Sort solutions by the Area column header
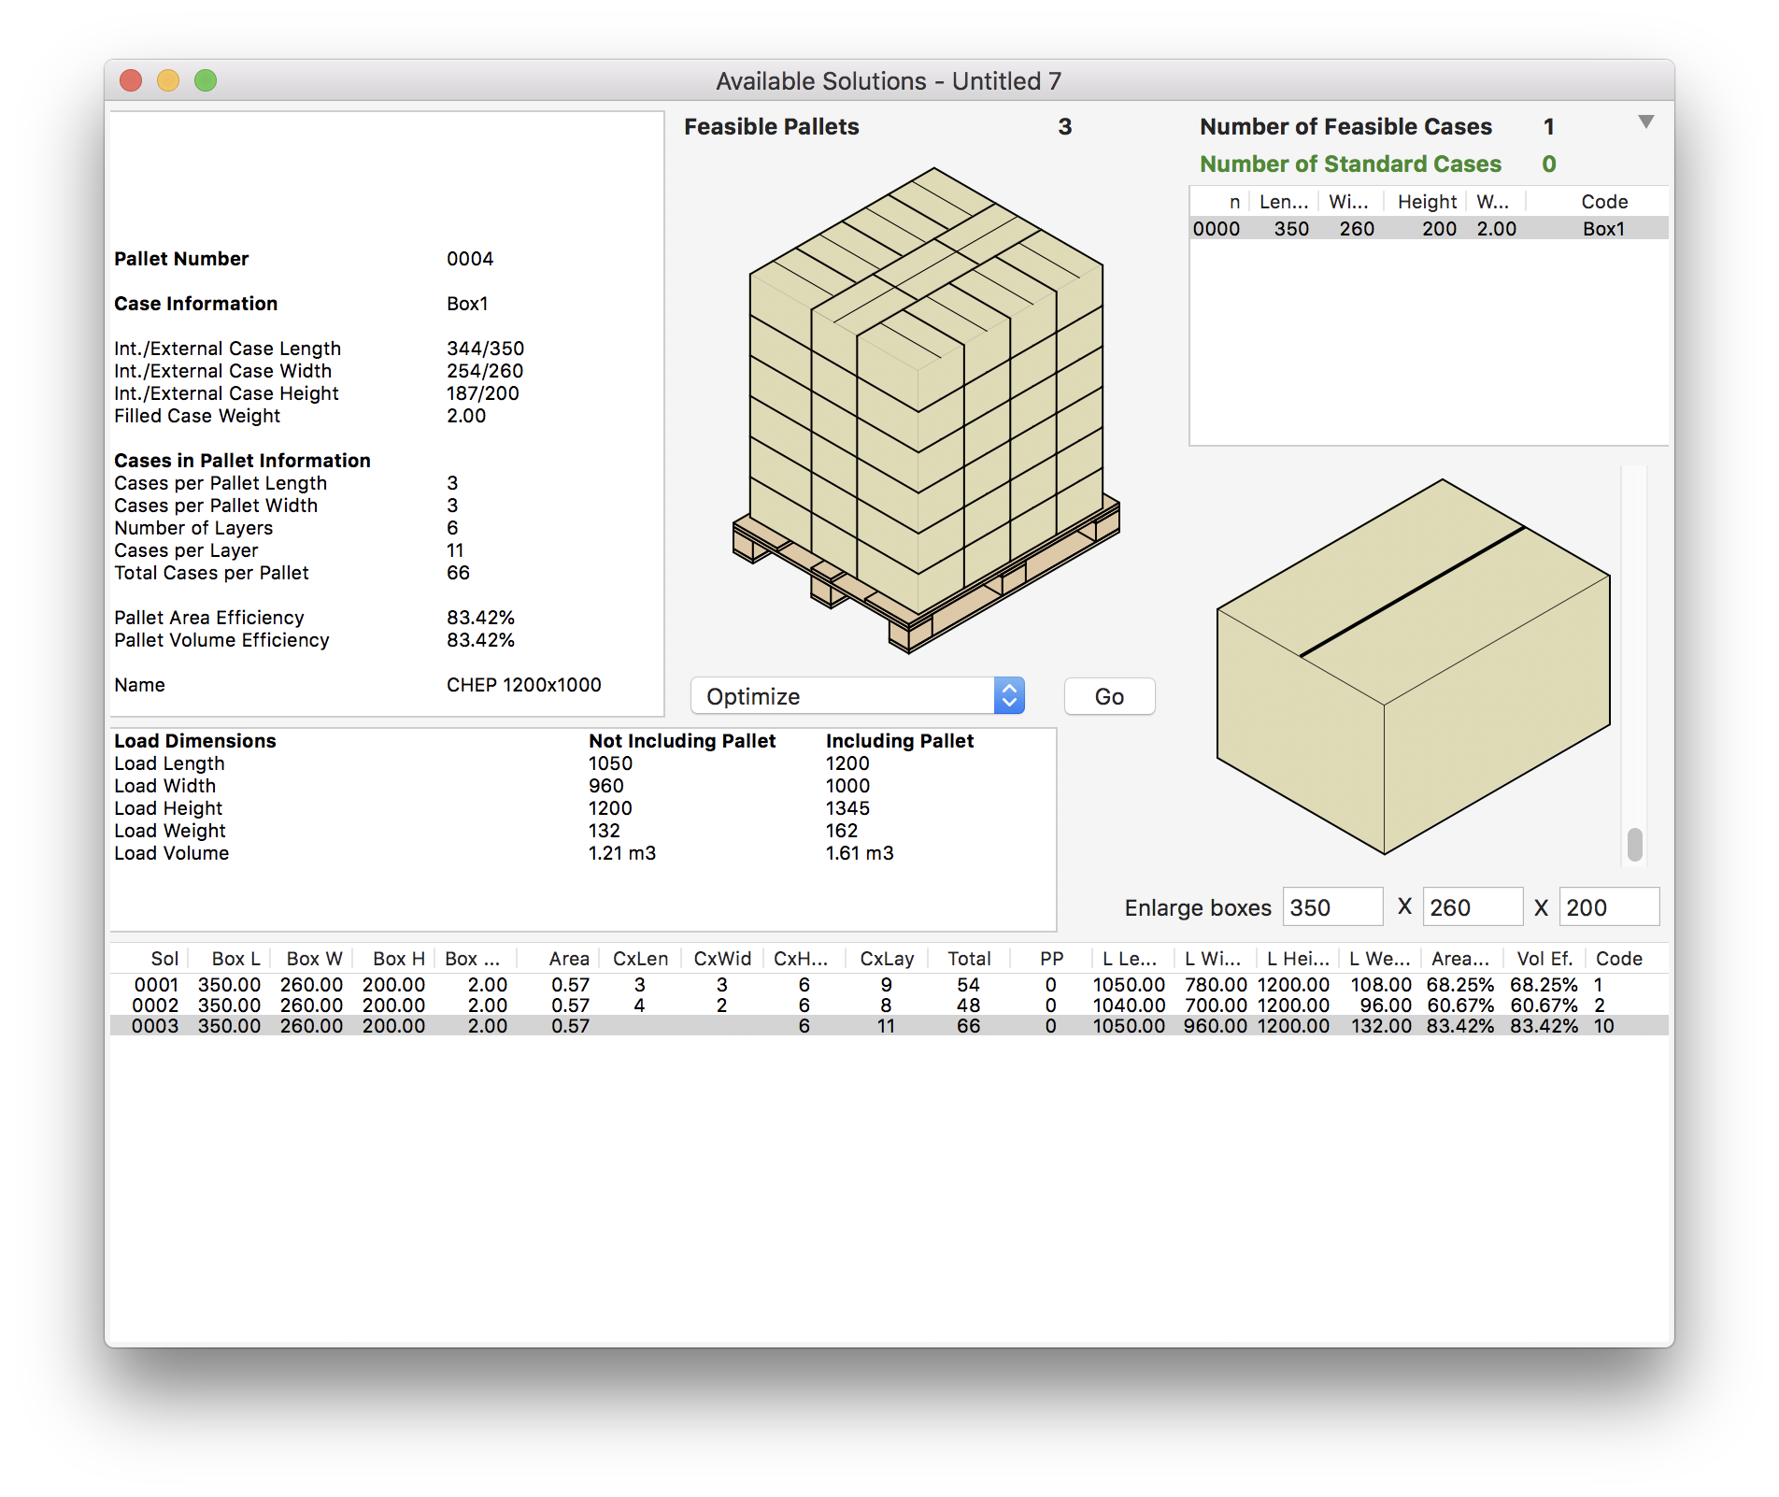Screen dimensions: 1779x1497 tap(568, 959)
